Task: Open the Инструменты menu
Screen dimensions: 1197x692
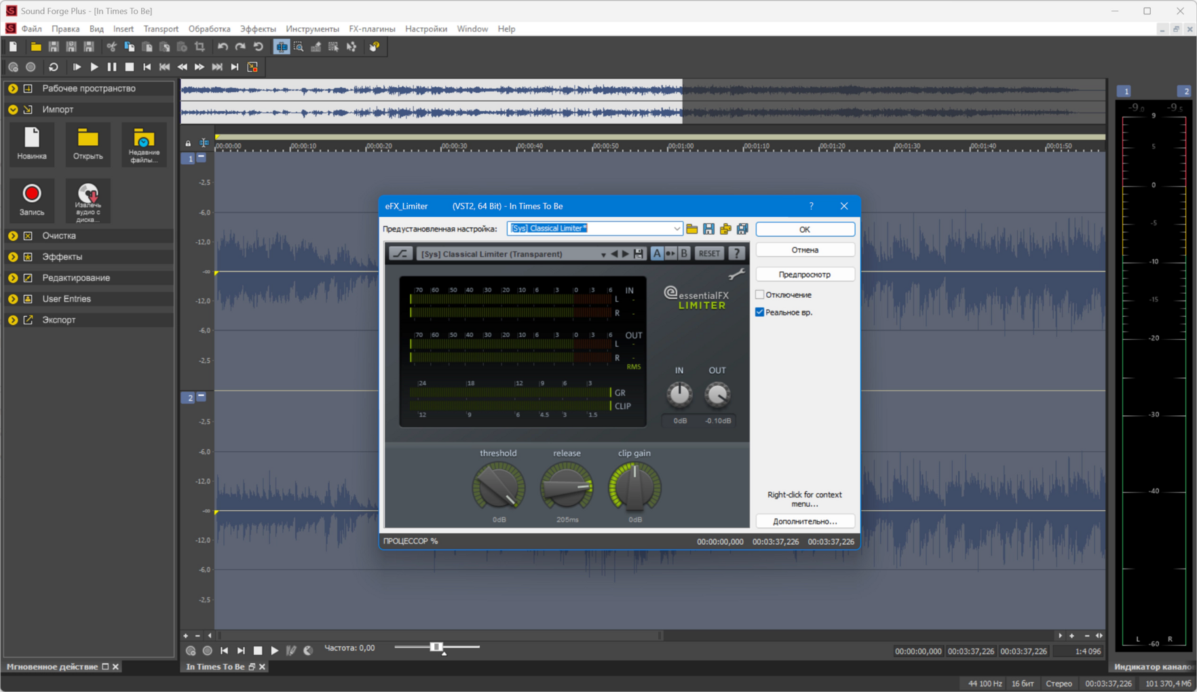Action: [312, 29]
